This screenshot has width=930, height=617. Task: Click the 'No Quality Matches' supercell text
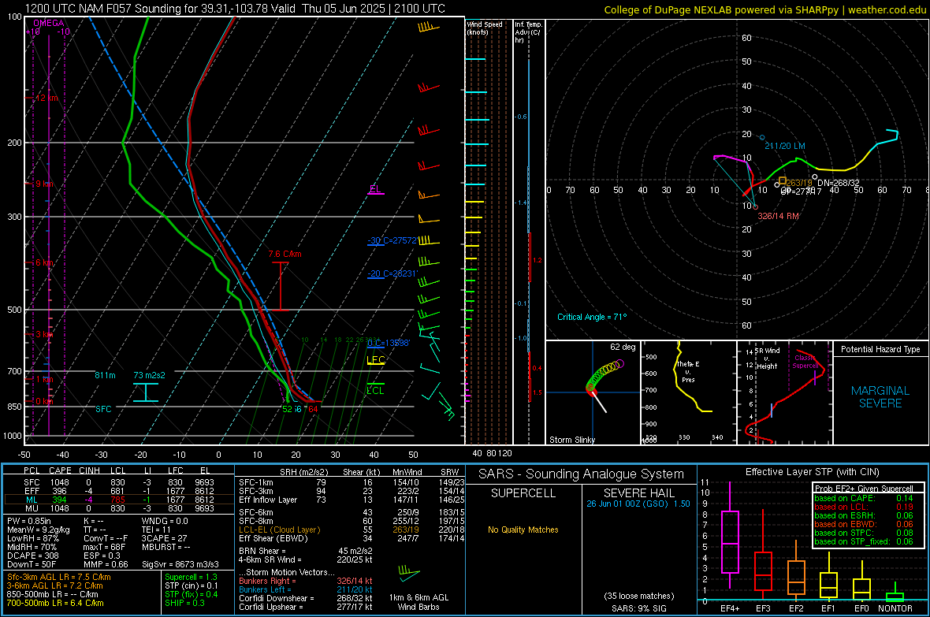click(523, 530)
